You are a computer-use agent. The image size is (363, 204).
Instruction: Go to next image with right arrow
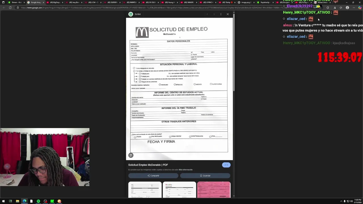pos(214,14)
